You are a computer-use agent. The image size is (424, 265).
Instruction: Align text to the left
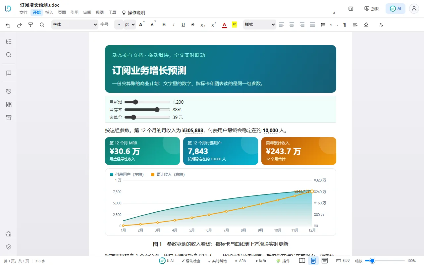pos(282,25)
